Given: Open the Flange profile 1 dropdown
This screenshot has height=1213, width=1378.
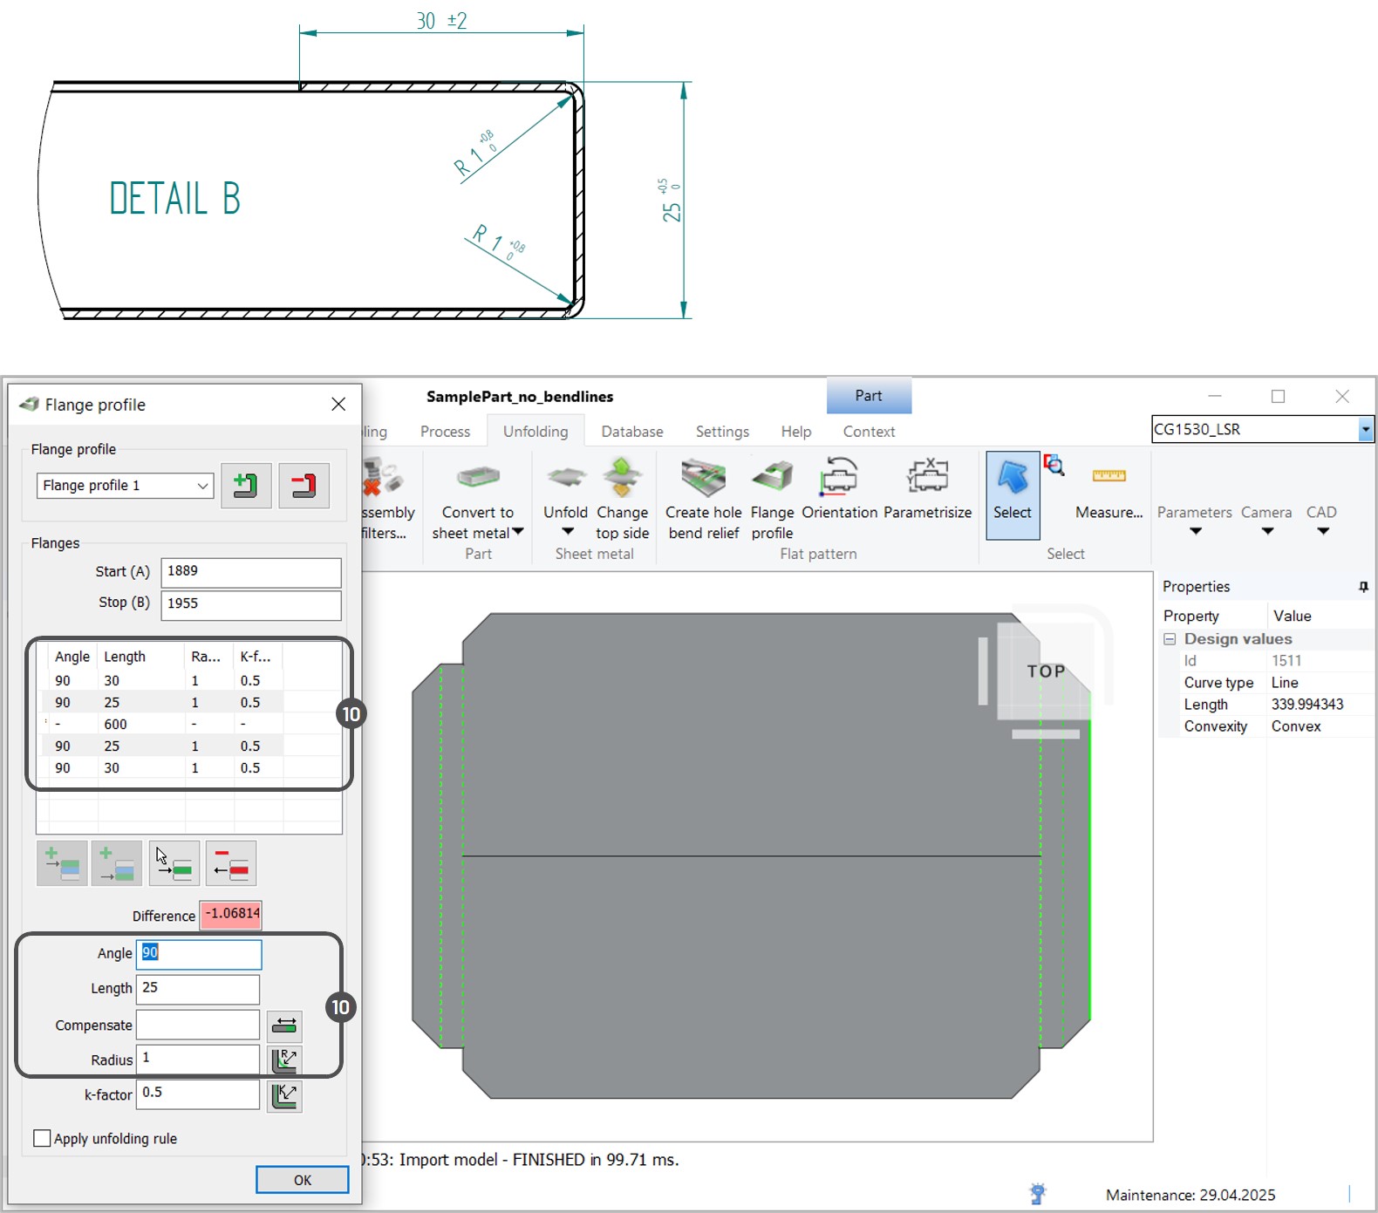Looking at the screenshot, I should click(x=202, y=486).
